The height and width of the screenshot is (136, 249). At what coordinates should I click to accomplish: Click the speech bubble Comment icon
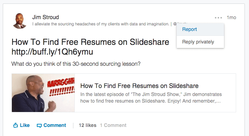click(x=39, y=126)
